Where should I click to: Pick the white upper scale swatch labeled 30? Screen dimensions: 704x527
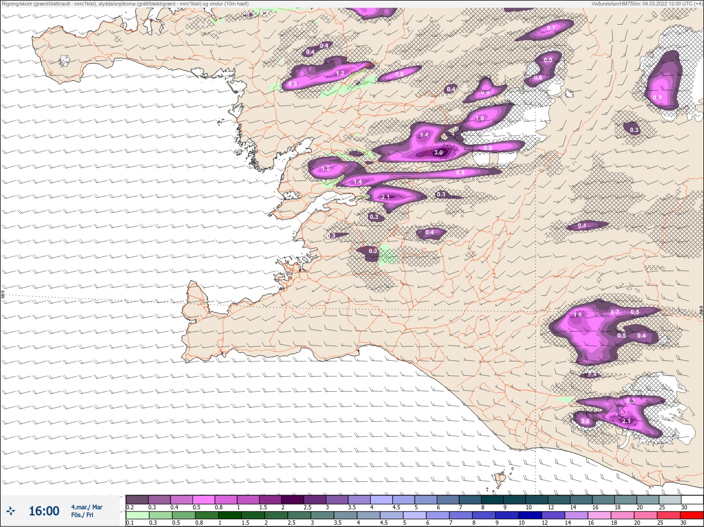point(692,499)
